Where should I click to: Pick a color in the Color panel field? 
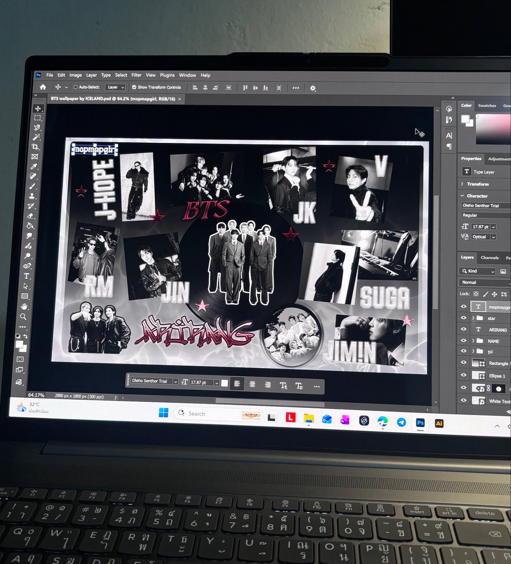[x=494, y=128]
